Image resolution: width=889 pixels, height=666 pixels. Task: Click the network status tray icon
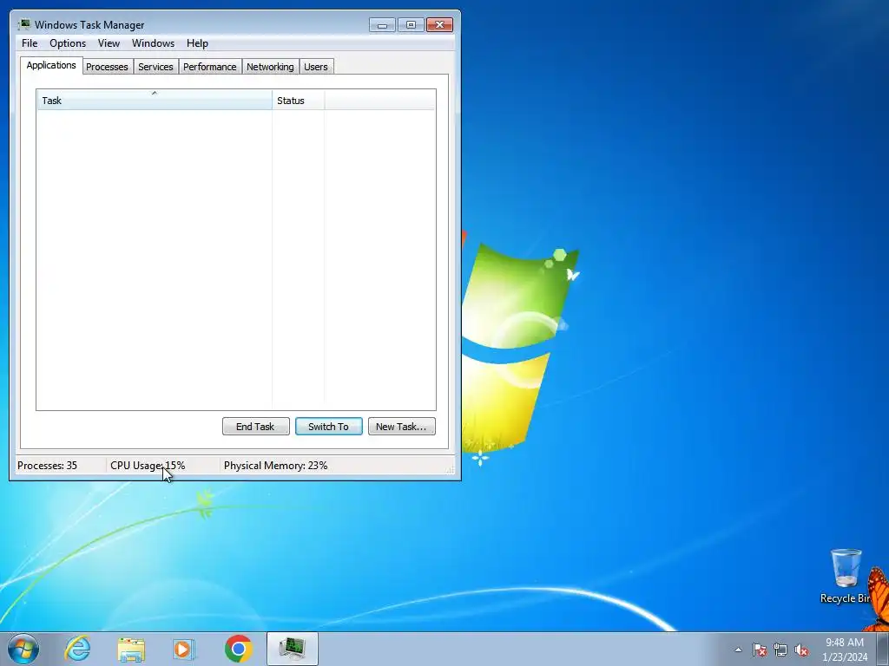[x=780, y=650]
